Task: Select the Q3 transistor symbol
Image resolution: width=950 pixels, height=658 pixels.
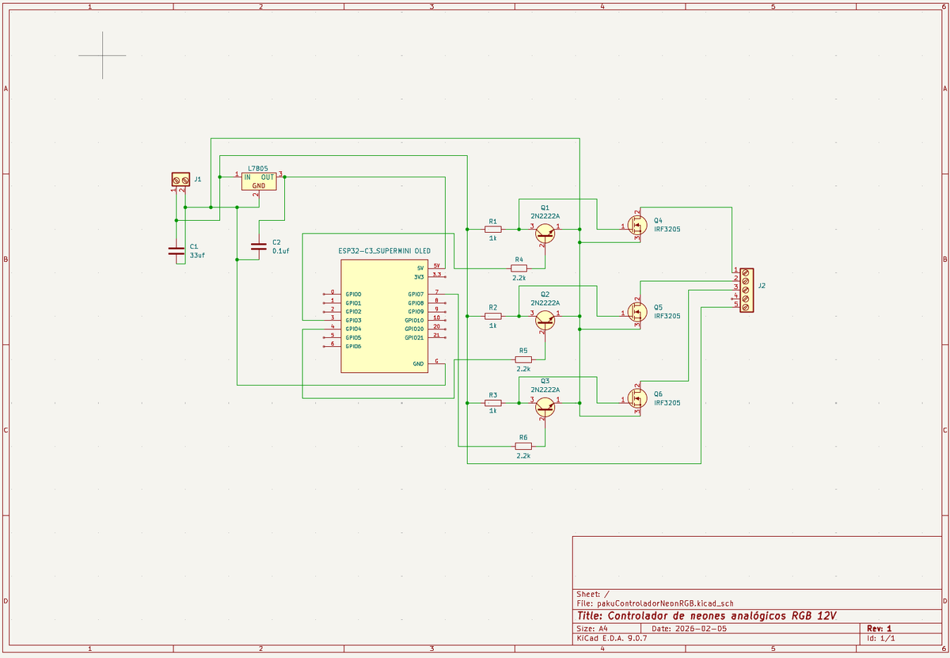Action: (545, 406)
